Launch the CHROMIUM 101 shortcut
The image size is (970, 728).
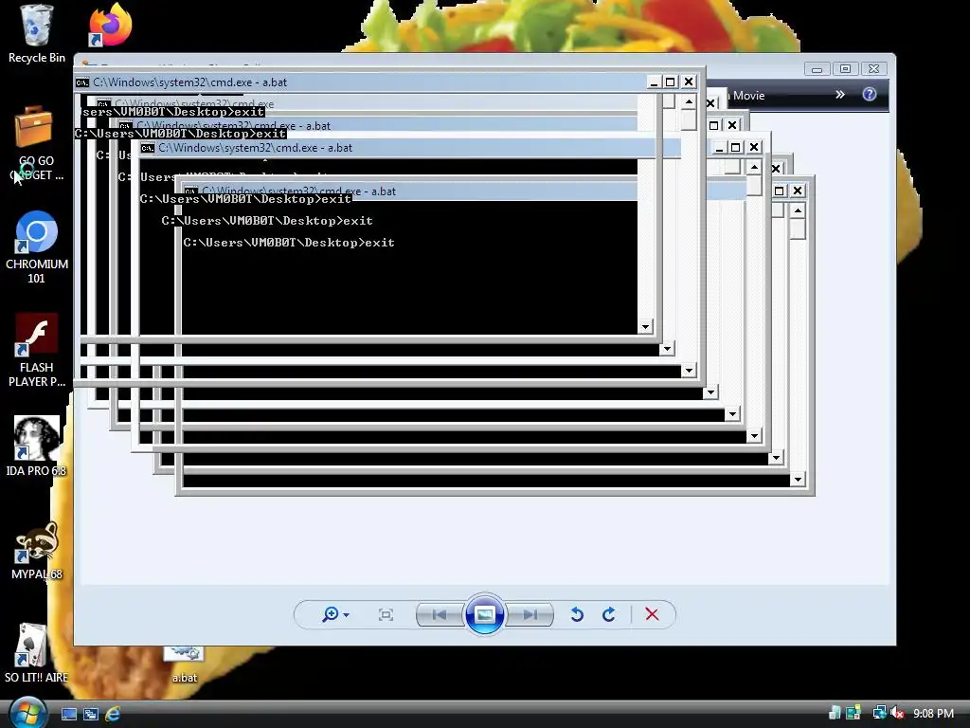point(37,247)
